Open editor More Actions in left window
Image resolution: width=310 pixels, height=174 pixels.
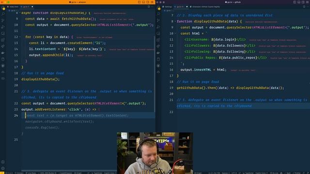(x=153, y=7)
